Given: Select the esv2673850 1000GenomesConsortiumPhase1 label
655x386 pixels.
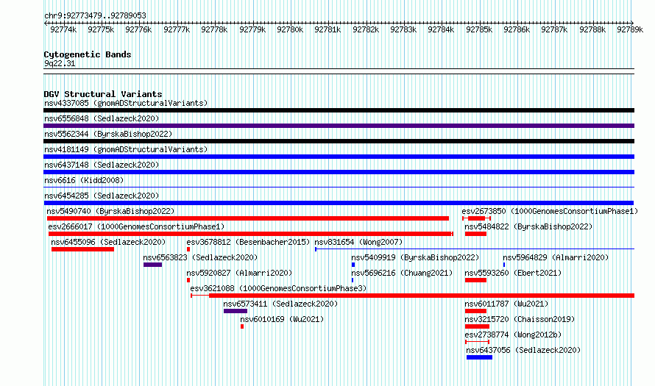Looking at the screenshot, I should (550, 211).
